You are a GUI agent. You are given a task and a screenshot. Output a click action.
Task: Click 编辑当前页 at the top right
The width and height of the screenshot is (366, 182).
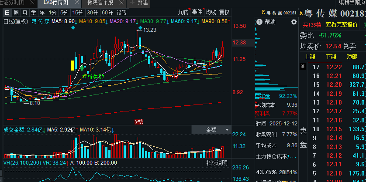coord(352,3)
